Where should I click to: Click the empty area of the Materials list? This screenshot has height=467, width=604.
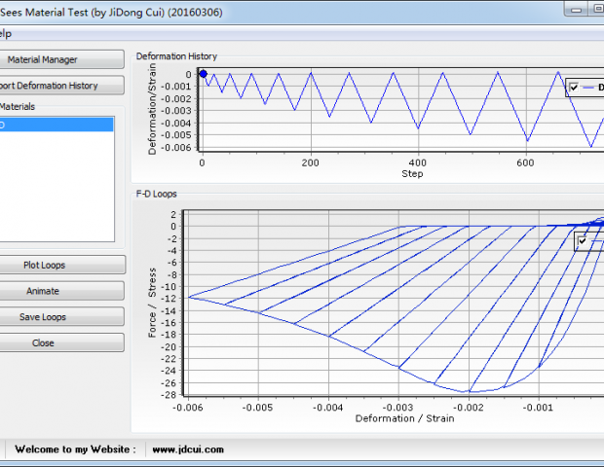click(x=57, y=190)
